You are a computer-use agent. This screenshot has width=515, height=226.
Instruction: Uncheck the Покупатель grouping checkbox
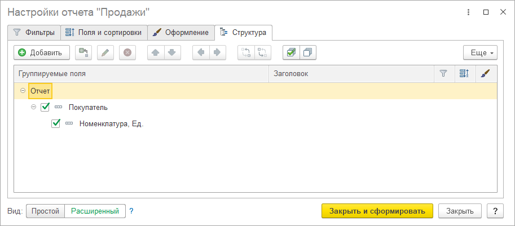click(46, 107)
